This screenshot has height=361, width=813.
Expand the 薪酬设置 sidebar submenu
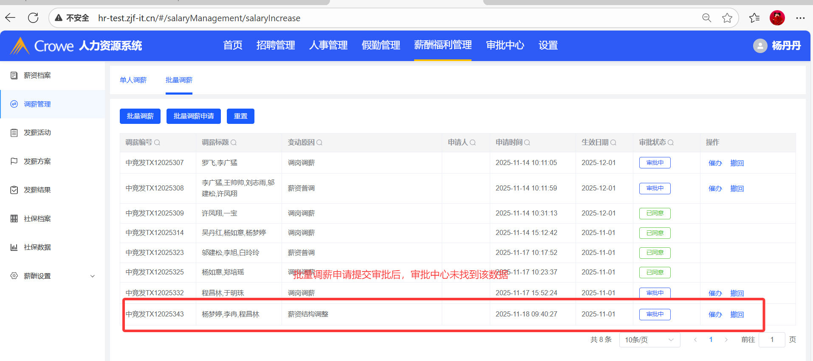pos(92,276)
